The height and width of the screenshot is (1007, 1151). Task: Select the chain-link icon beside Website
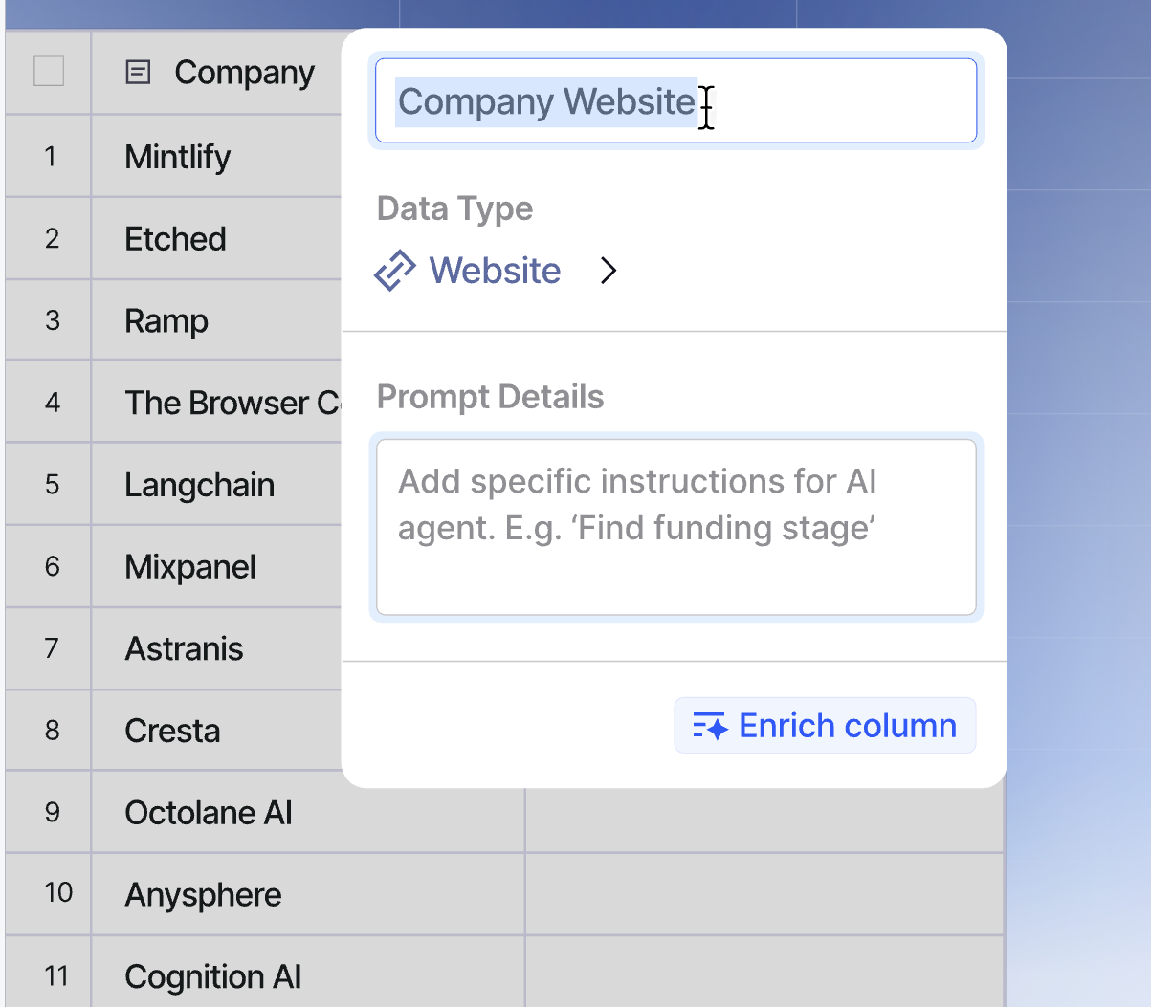pos(395,270)
